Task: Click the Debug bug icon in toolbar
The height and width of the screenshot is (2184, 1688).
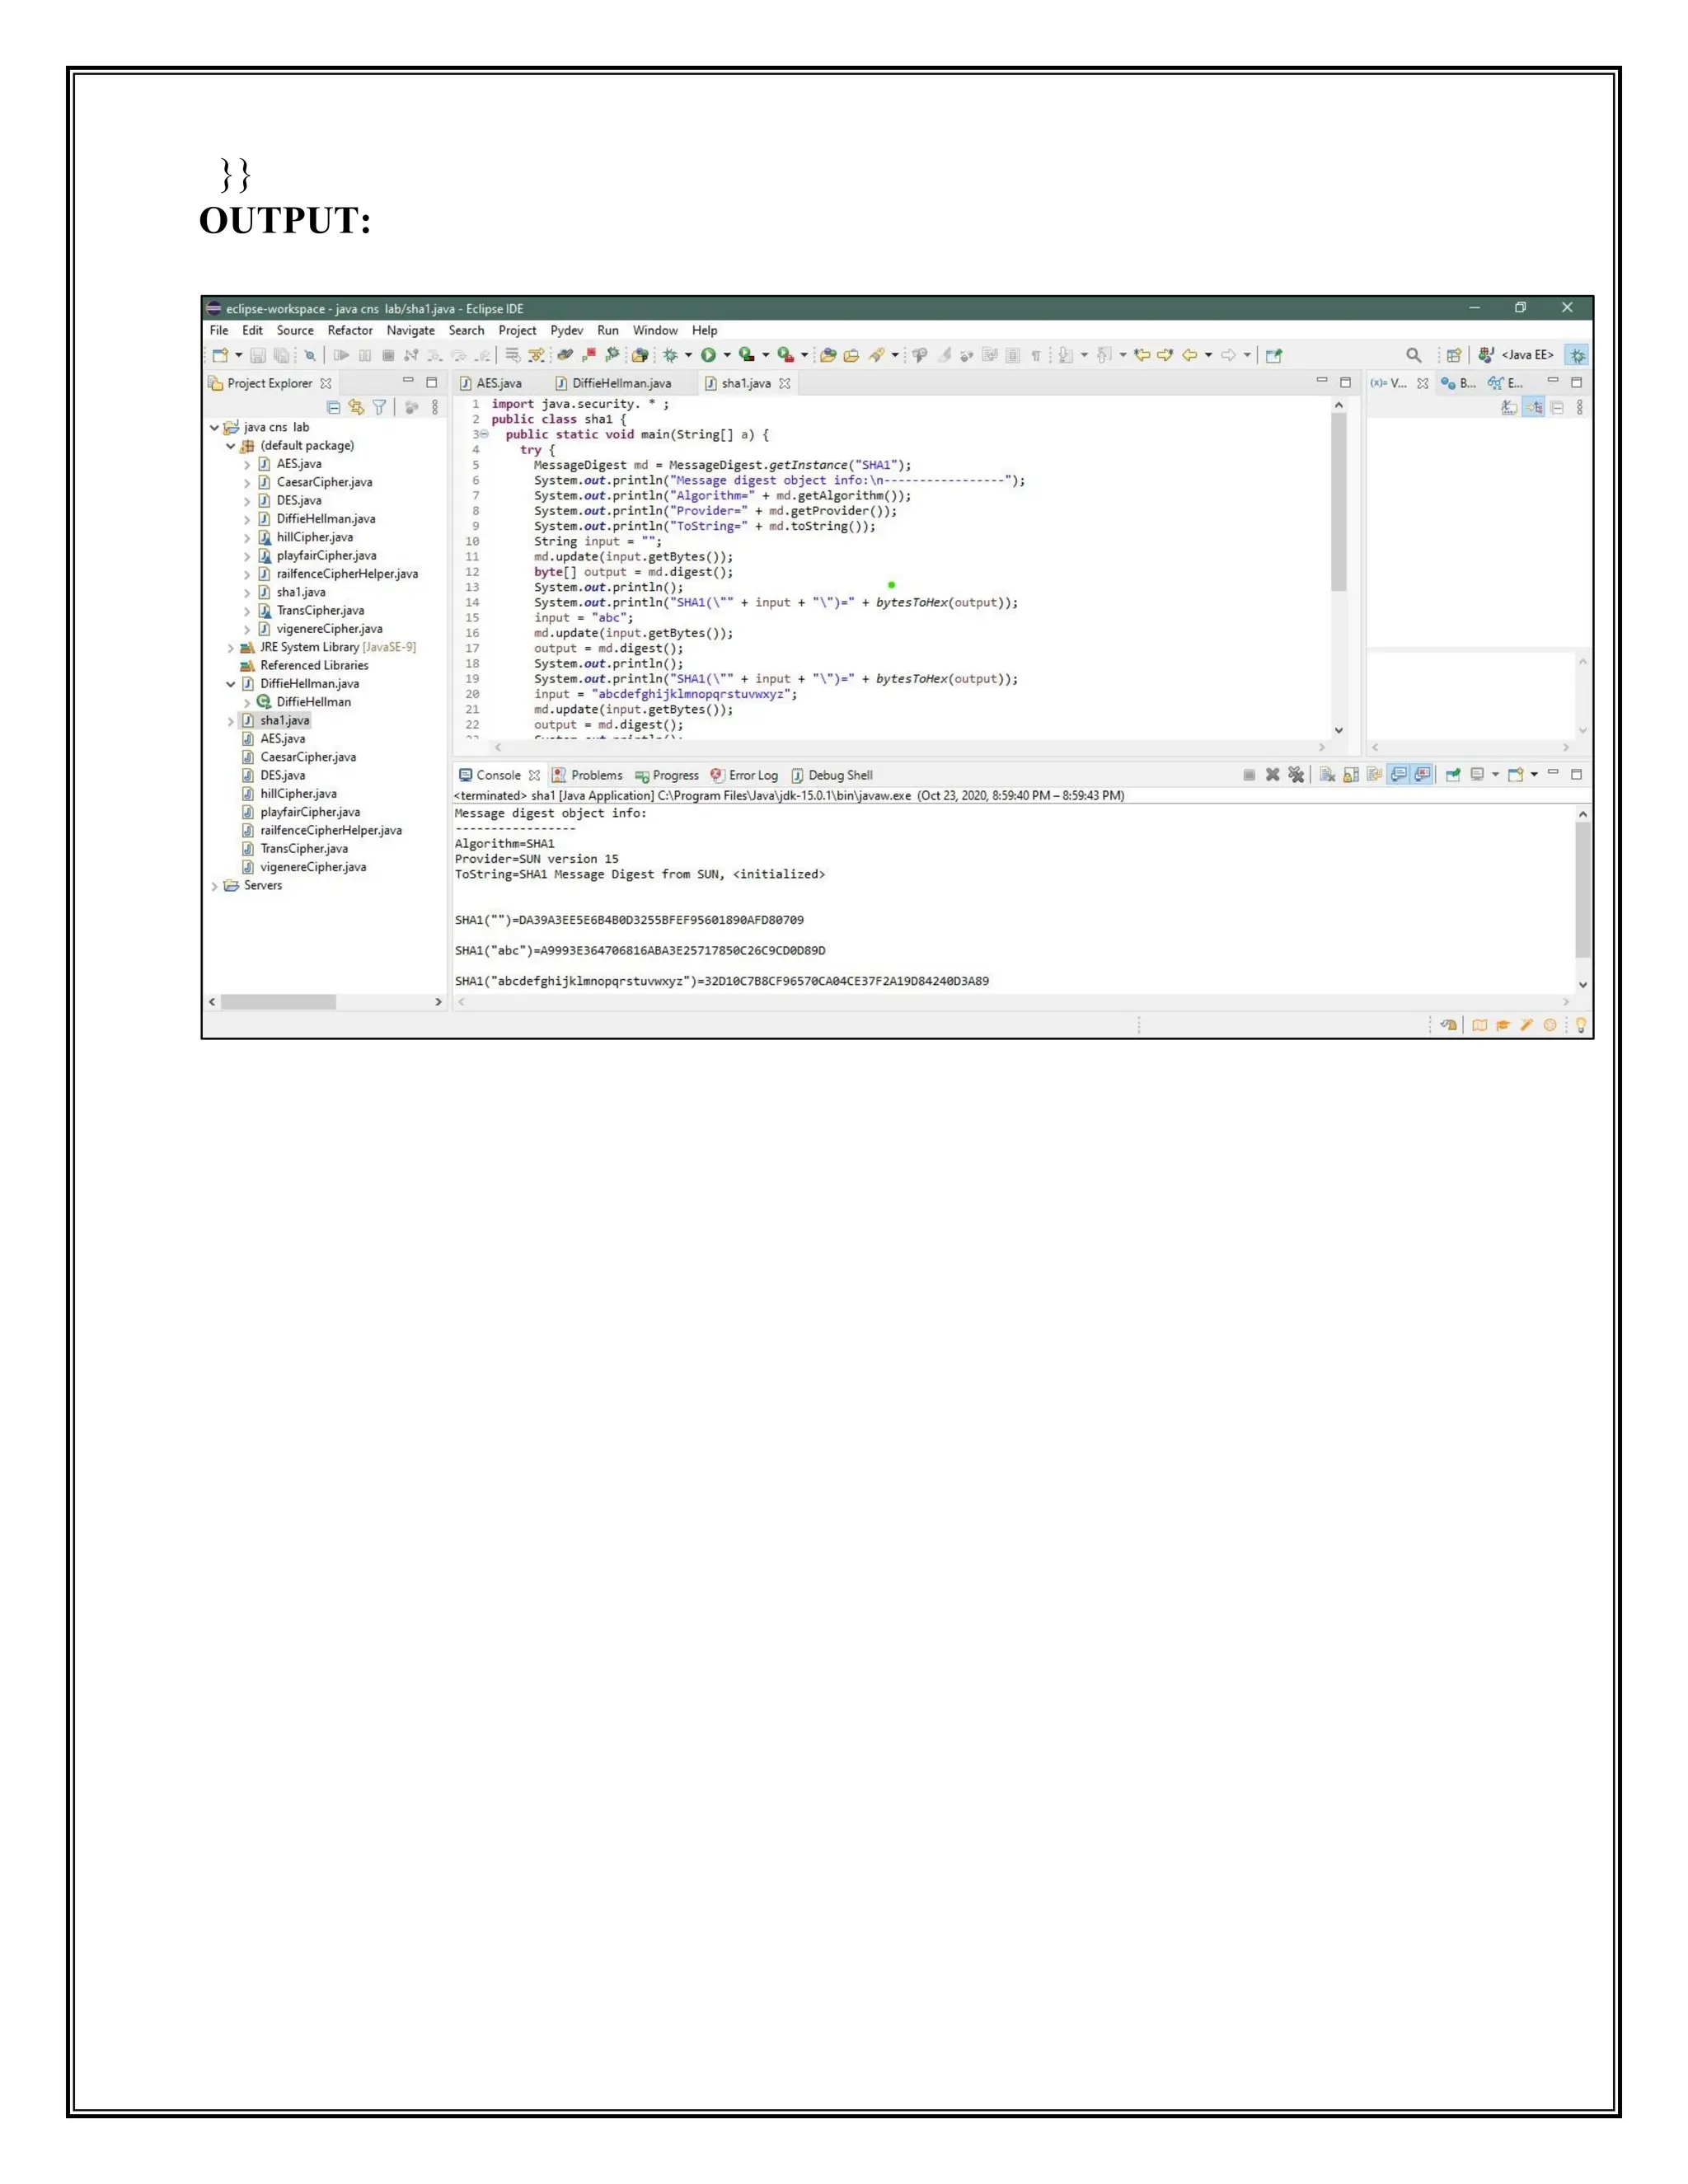Action: [671, 355]
